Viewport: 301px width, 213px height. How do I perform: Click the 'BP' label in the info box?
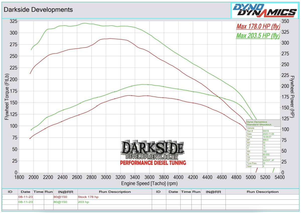(248, 140)
